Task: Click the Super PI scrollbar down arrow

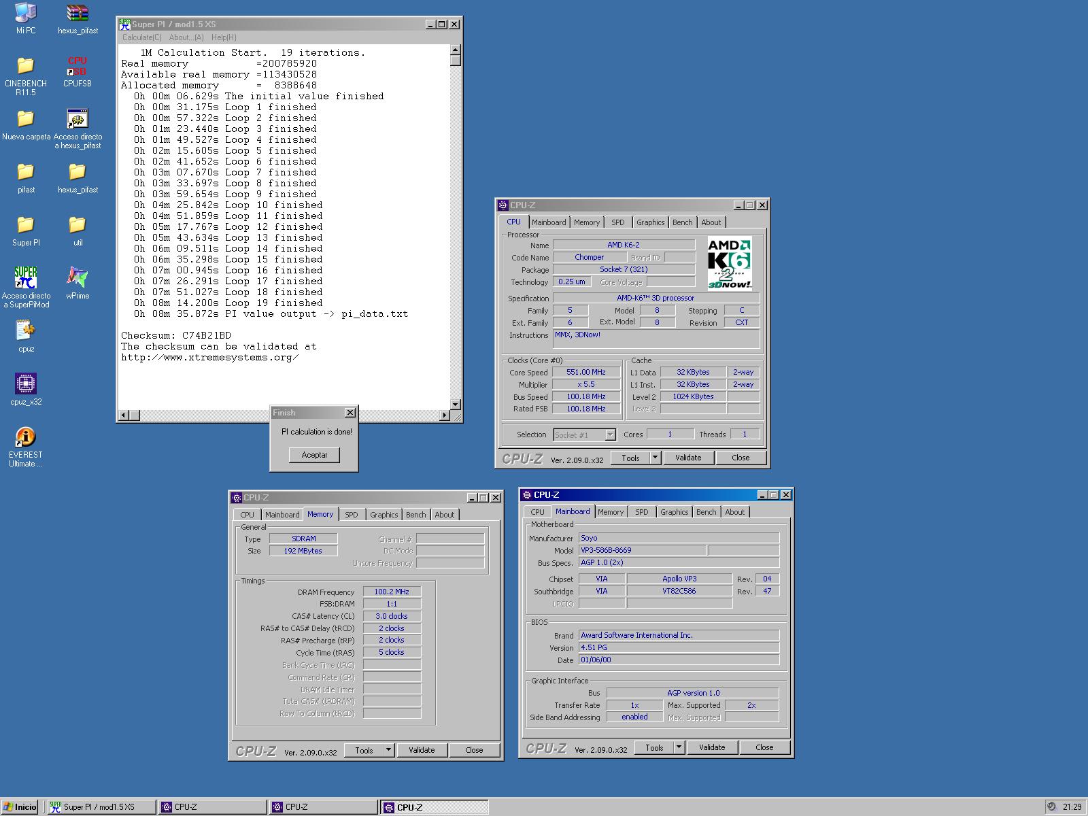Action: (456, 405)
